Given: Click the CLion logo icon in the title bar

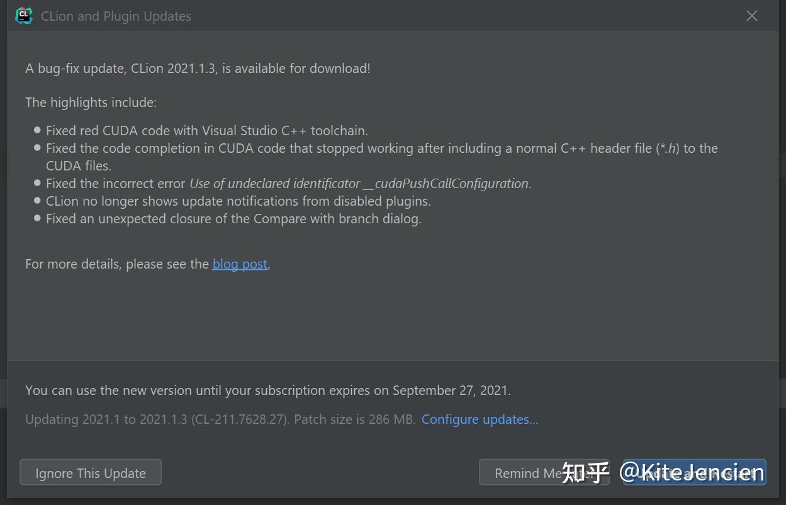Looking at the screenshot, I should tap(23, 15).
